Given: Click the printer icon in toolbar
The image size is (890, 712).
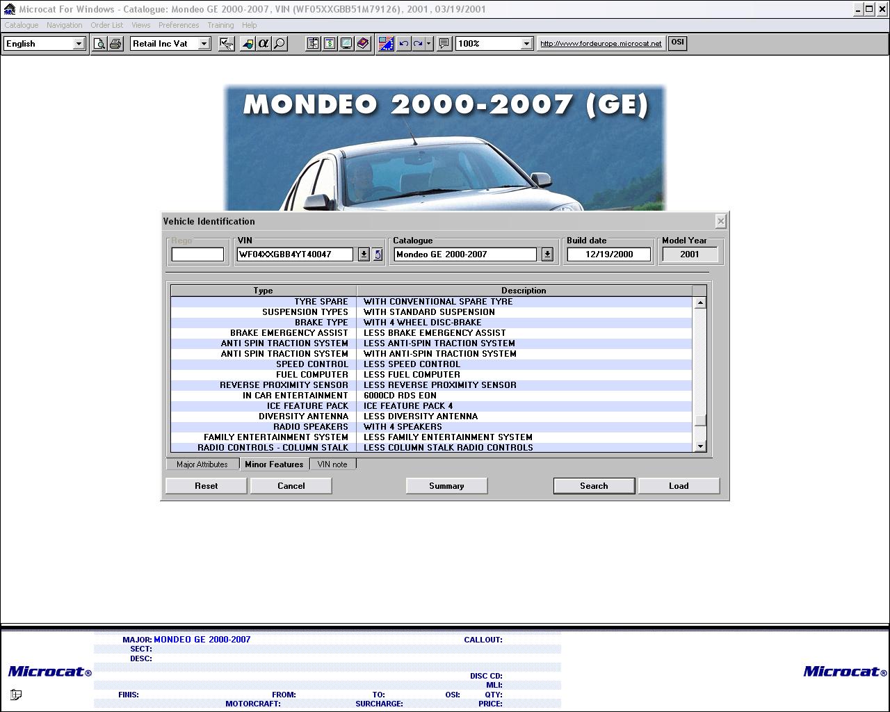Looking at the screenshot, I should 115,44.
